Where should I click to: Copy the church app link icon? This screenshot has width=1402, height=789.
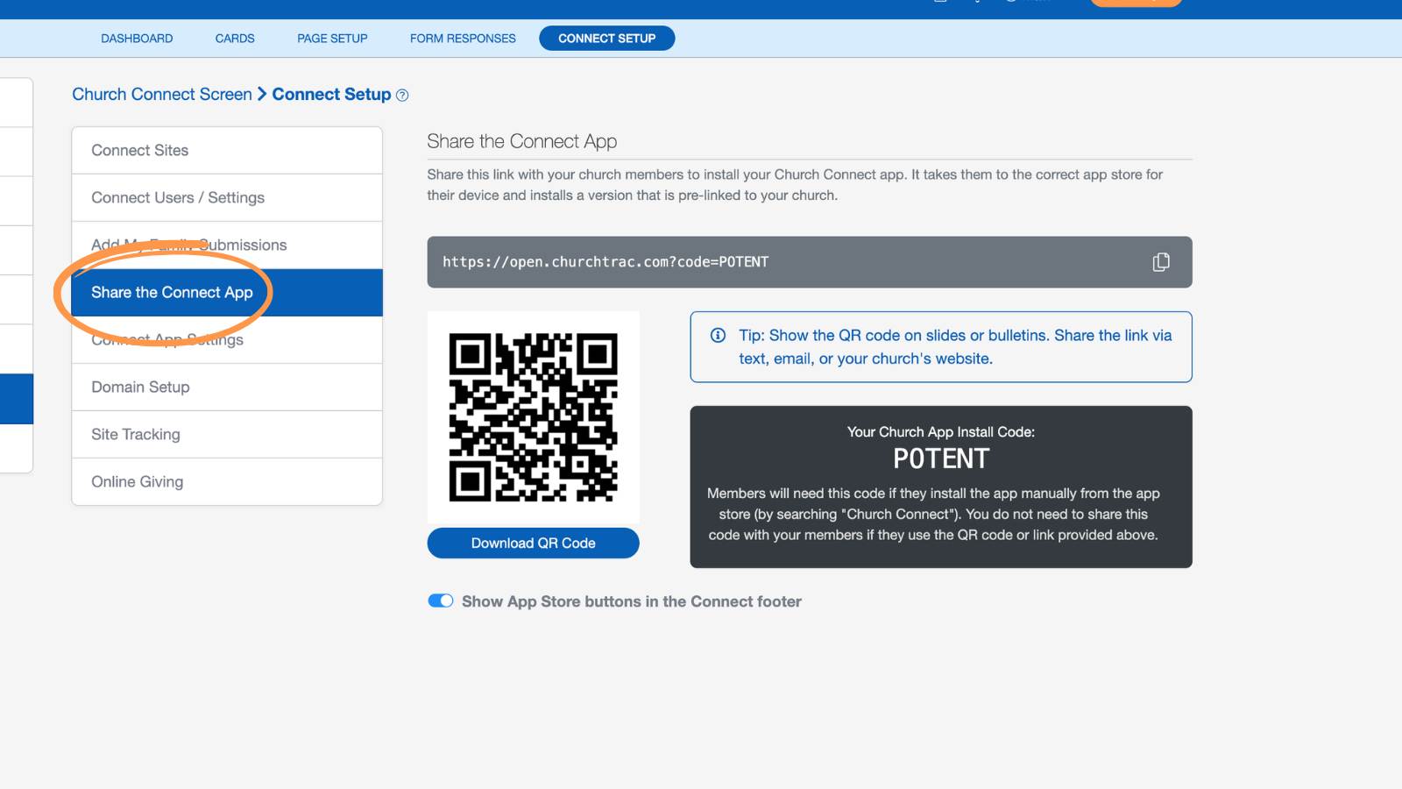point(1161,262)
